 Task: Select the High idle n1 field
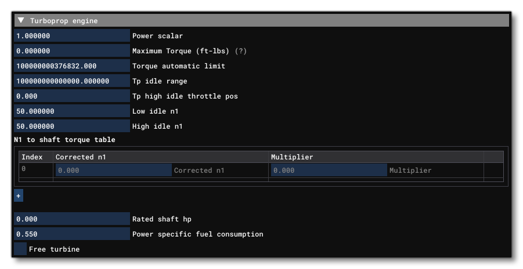[x=72, y=126]
